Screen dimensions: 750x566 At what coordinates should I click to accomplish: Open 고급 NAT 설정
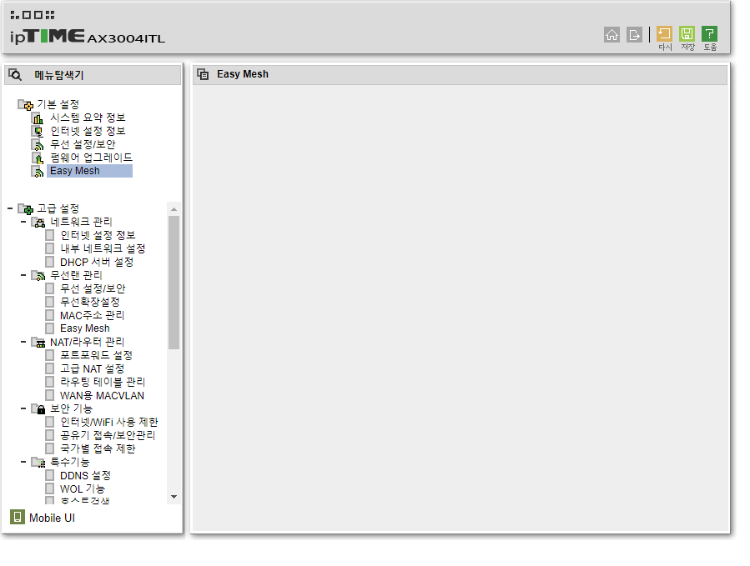(x=92, y=368)
